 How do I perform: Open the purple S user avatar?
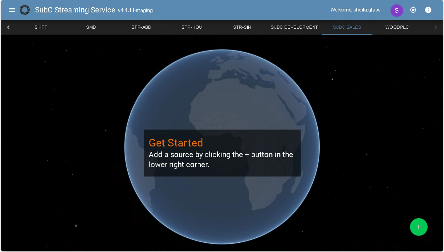[396, 10]
